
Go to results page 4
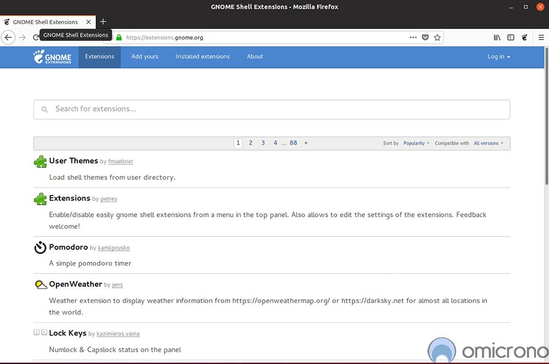276,143
